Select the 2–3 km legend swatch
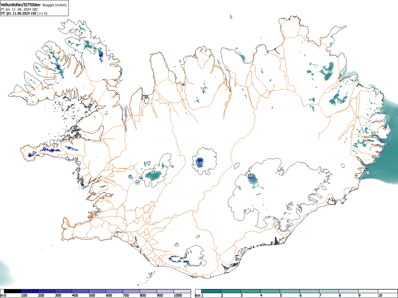The image size is (398, 298). 231,291
